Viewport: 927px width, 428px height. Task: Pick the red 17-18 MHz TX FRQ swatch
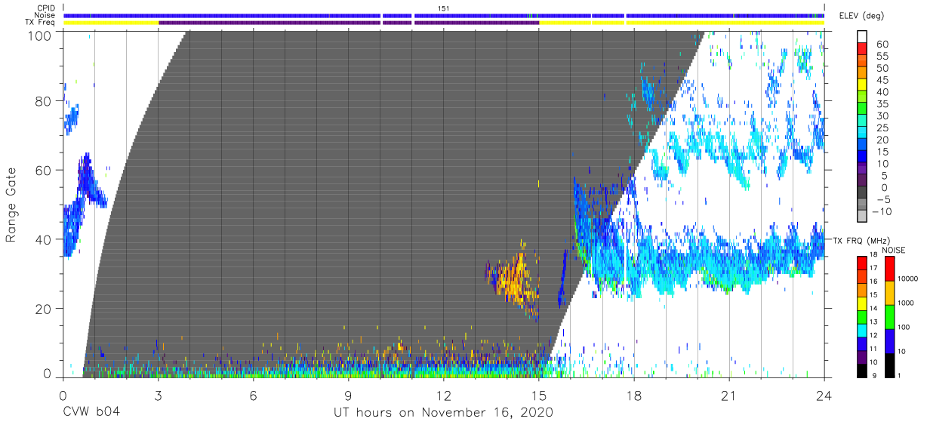863,263
